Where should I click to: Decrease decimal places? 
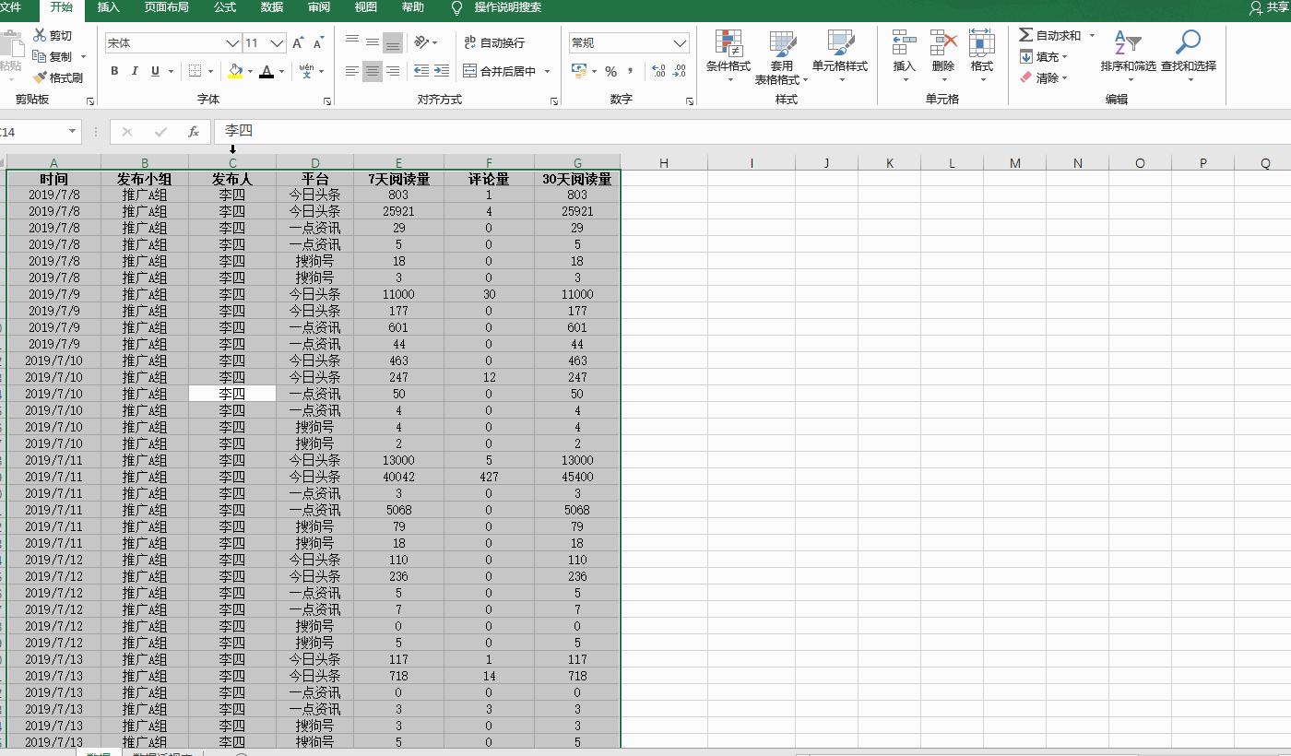[680, 71]
